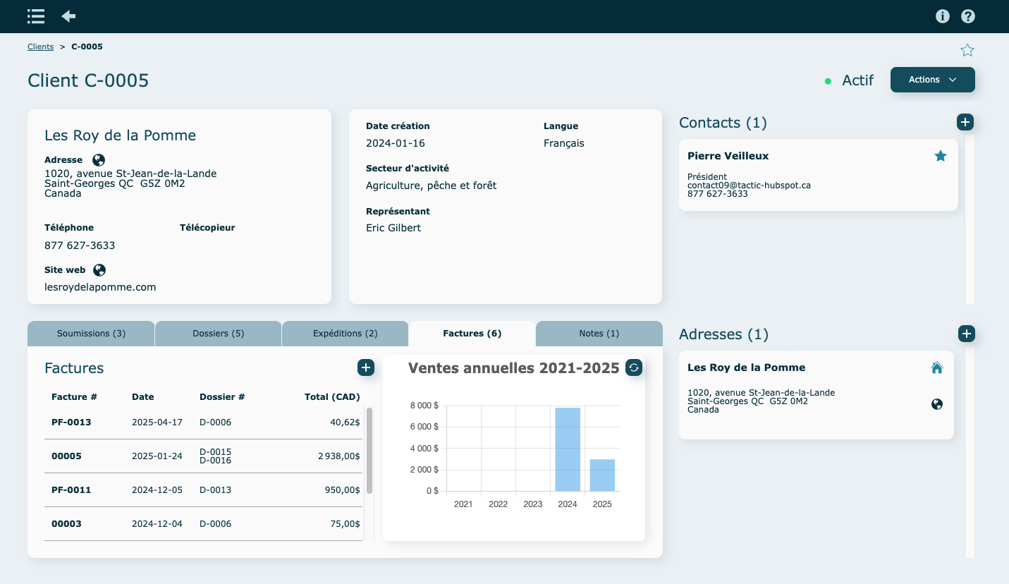Add a new contact with plus icon
The image size is (1009, 584).
click(965, 122)
